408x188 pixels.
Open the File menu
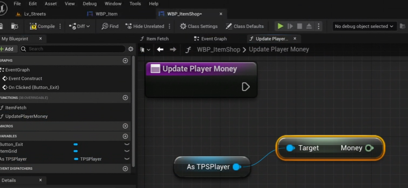click(17, 4)
